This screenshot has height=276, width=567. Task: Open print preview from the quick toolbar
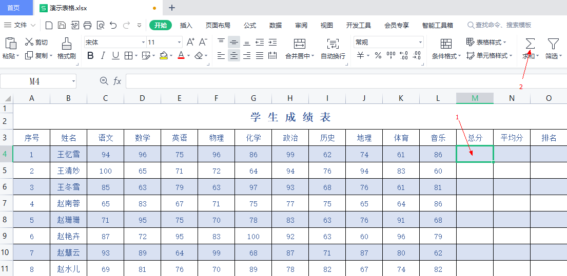tap(101, 25)
